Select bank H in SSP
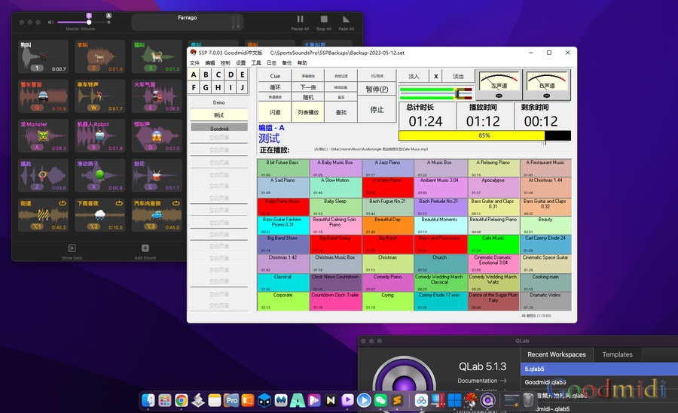 coord(218,87)
